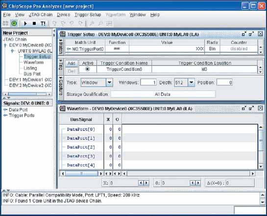Select Listing in the project tree
Image resolution: width=267 pixels, height=216 pixels.
pos(30,68)
